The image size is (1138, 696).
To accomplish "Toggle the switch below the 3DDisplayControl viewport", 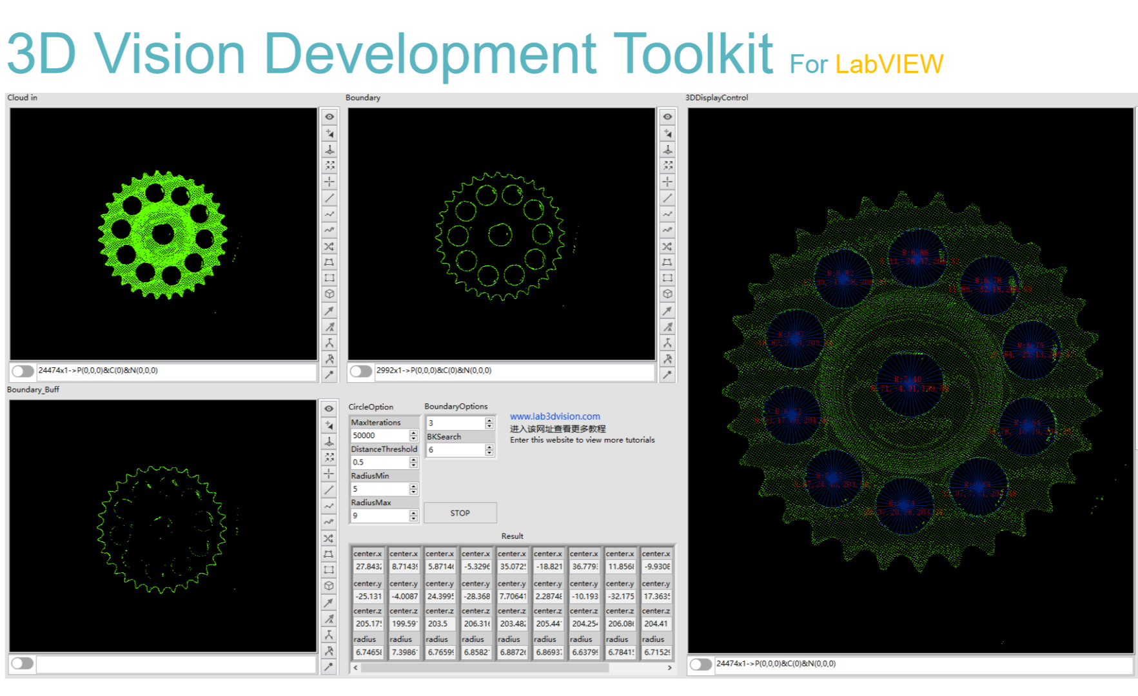I will [701, 662].
